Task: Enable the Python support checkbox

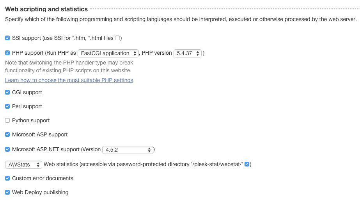Action: coord(7,120)
